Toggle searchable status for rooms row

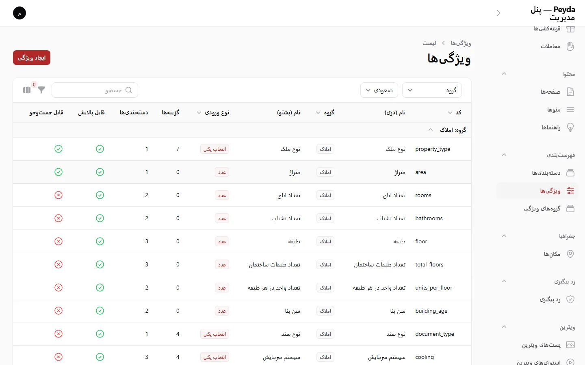pos(58,195)
